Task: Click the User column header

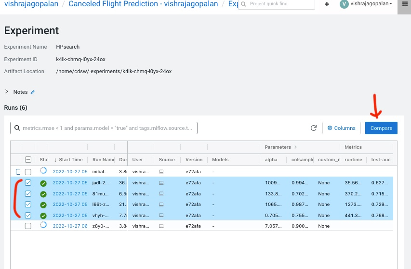Action: click(x=138, y=160)
